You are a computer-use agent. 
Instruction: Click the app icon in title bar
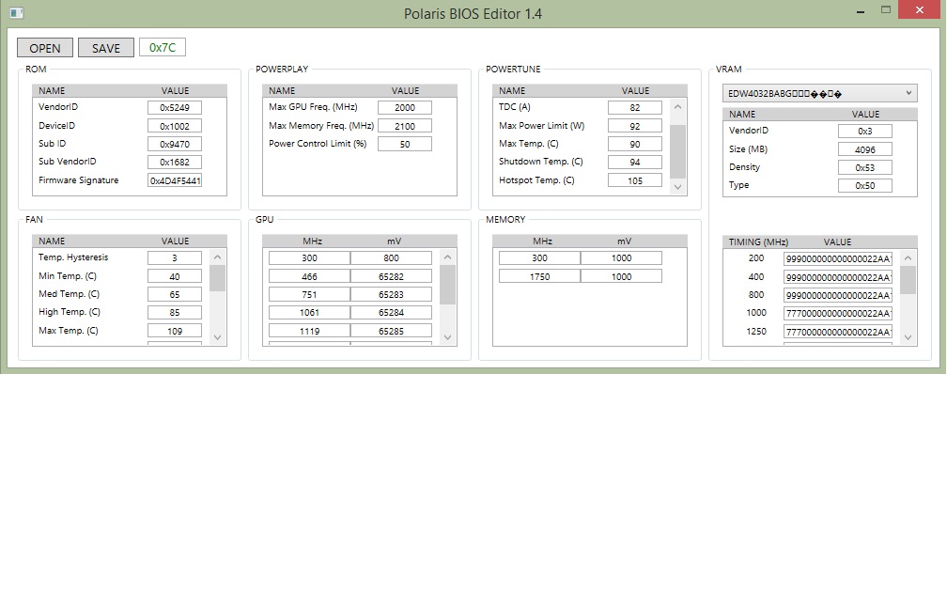click(x=17, y=13)
